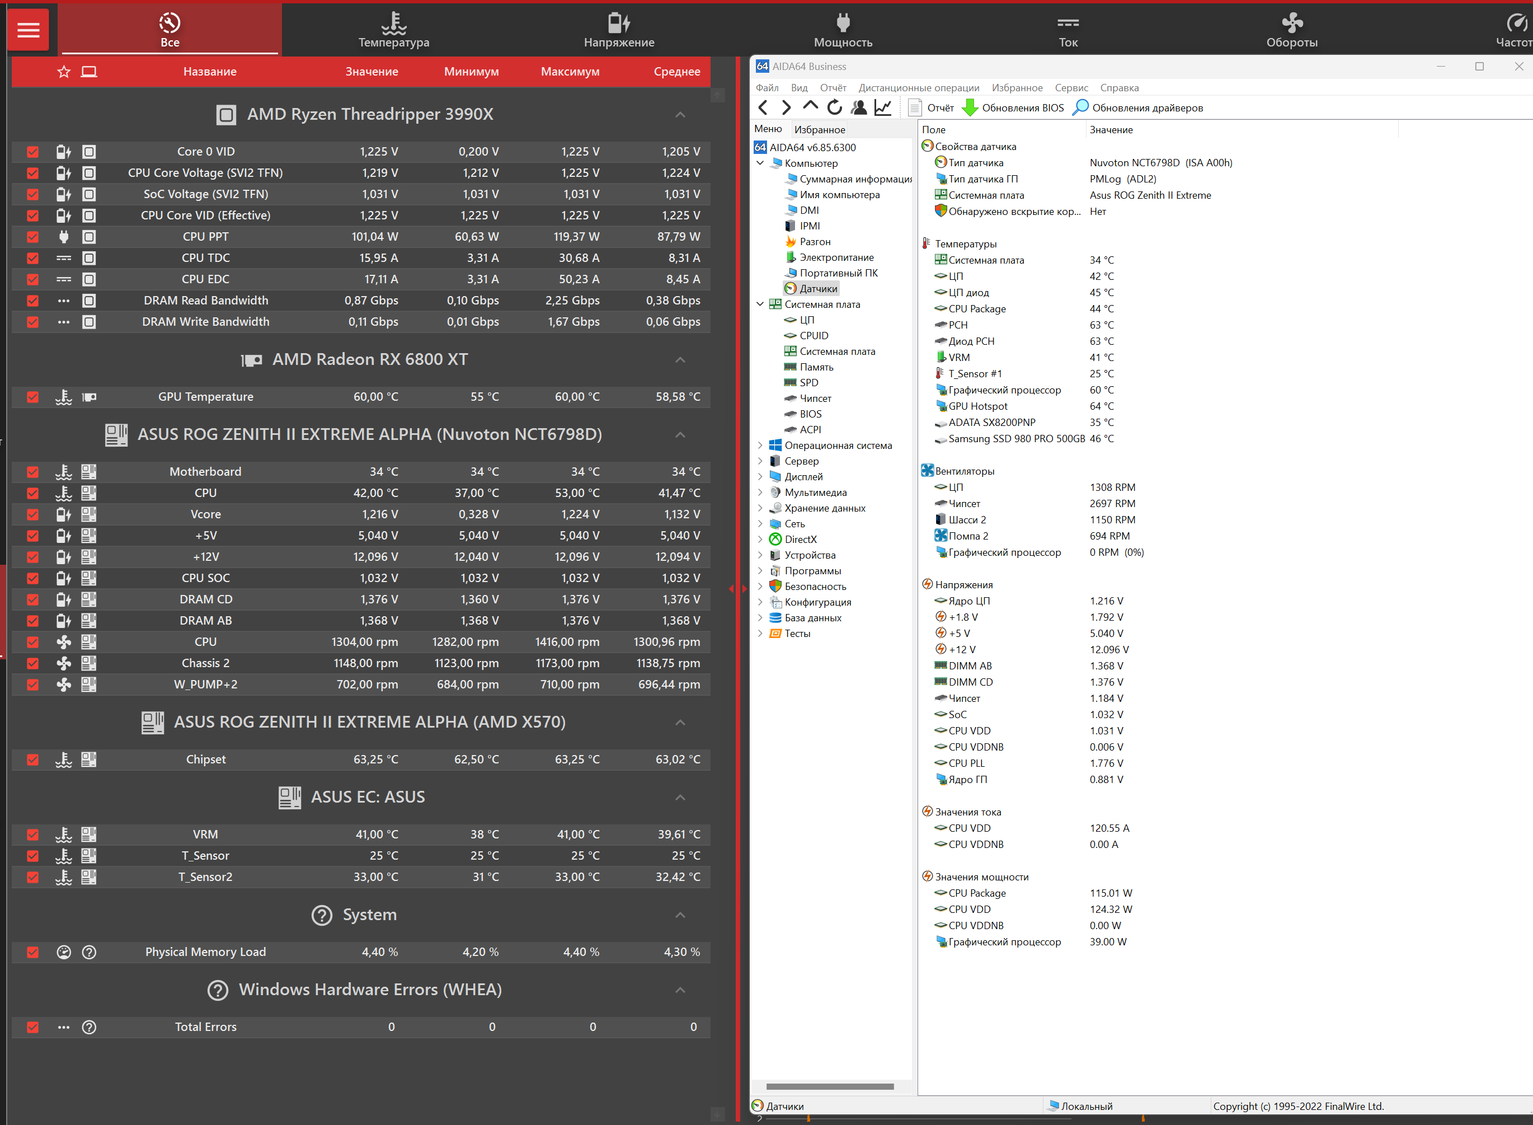Click the AIDA64 tree horizontal scrollbar
Viewport: 1533px width, 1125px height.
[829, 1086]
